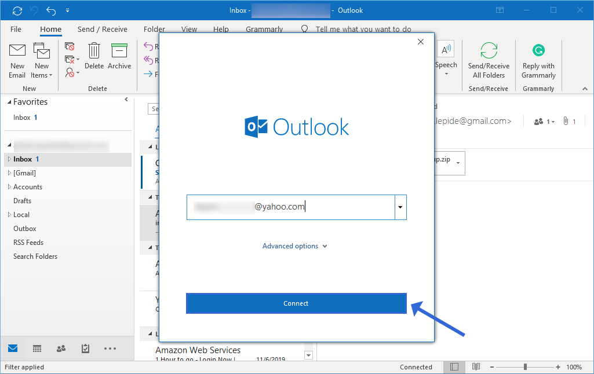Click the Reading view status bar icon
The width and height of the screenshot is (594, 374).
pyautogui.click(x=476, y=366)
